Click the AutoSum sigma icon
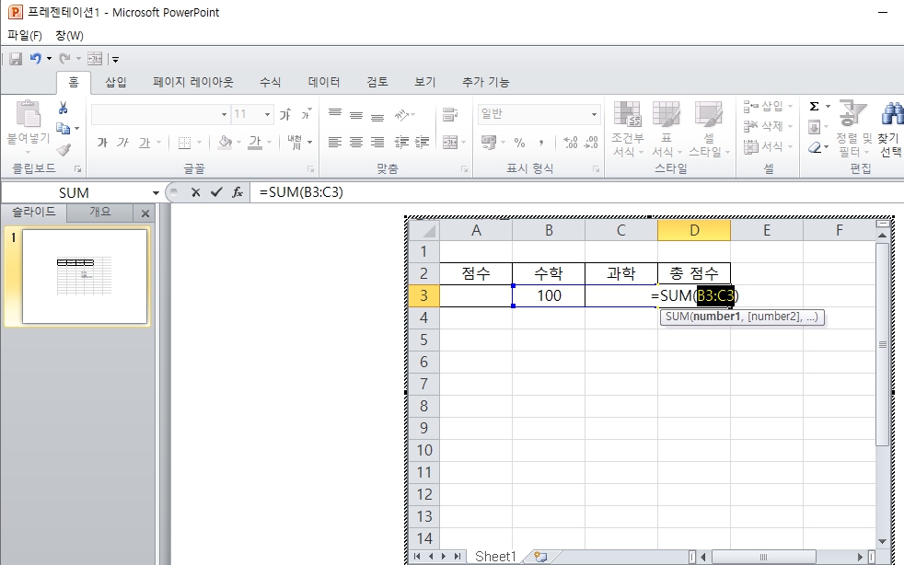The height and width of the screenshot is (565, 904). pyautogui.click(x=814, y=106)
